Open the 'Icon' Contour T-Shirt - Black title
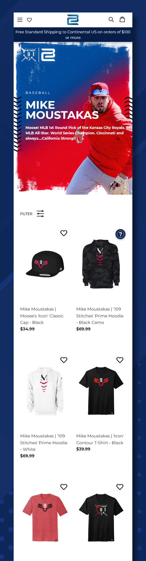Screen dimensions: 146x561 (100, 439)
